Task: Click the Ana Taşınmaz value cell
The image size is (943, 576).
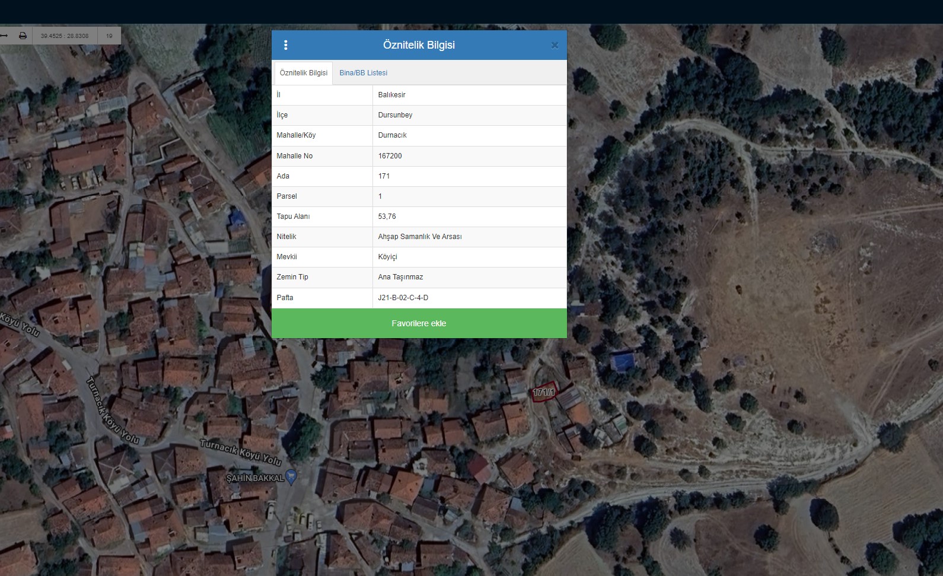Action: (469, 277)
